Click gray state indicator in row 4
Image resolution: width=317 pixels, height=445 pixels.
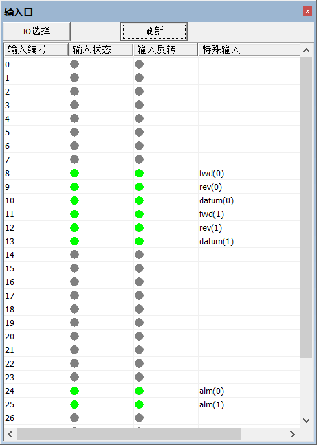(x=74, y=119)
